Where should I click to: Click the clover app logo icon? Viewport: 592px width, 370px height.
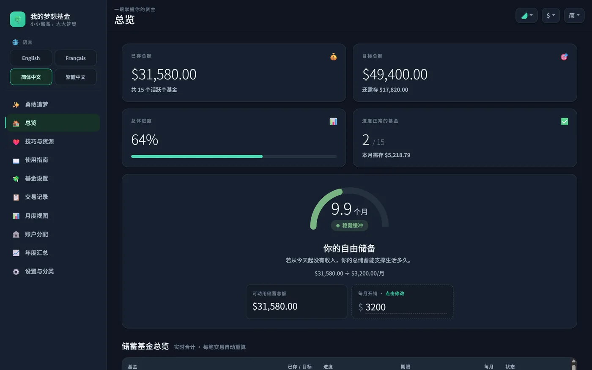tap(18, 19)
